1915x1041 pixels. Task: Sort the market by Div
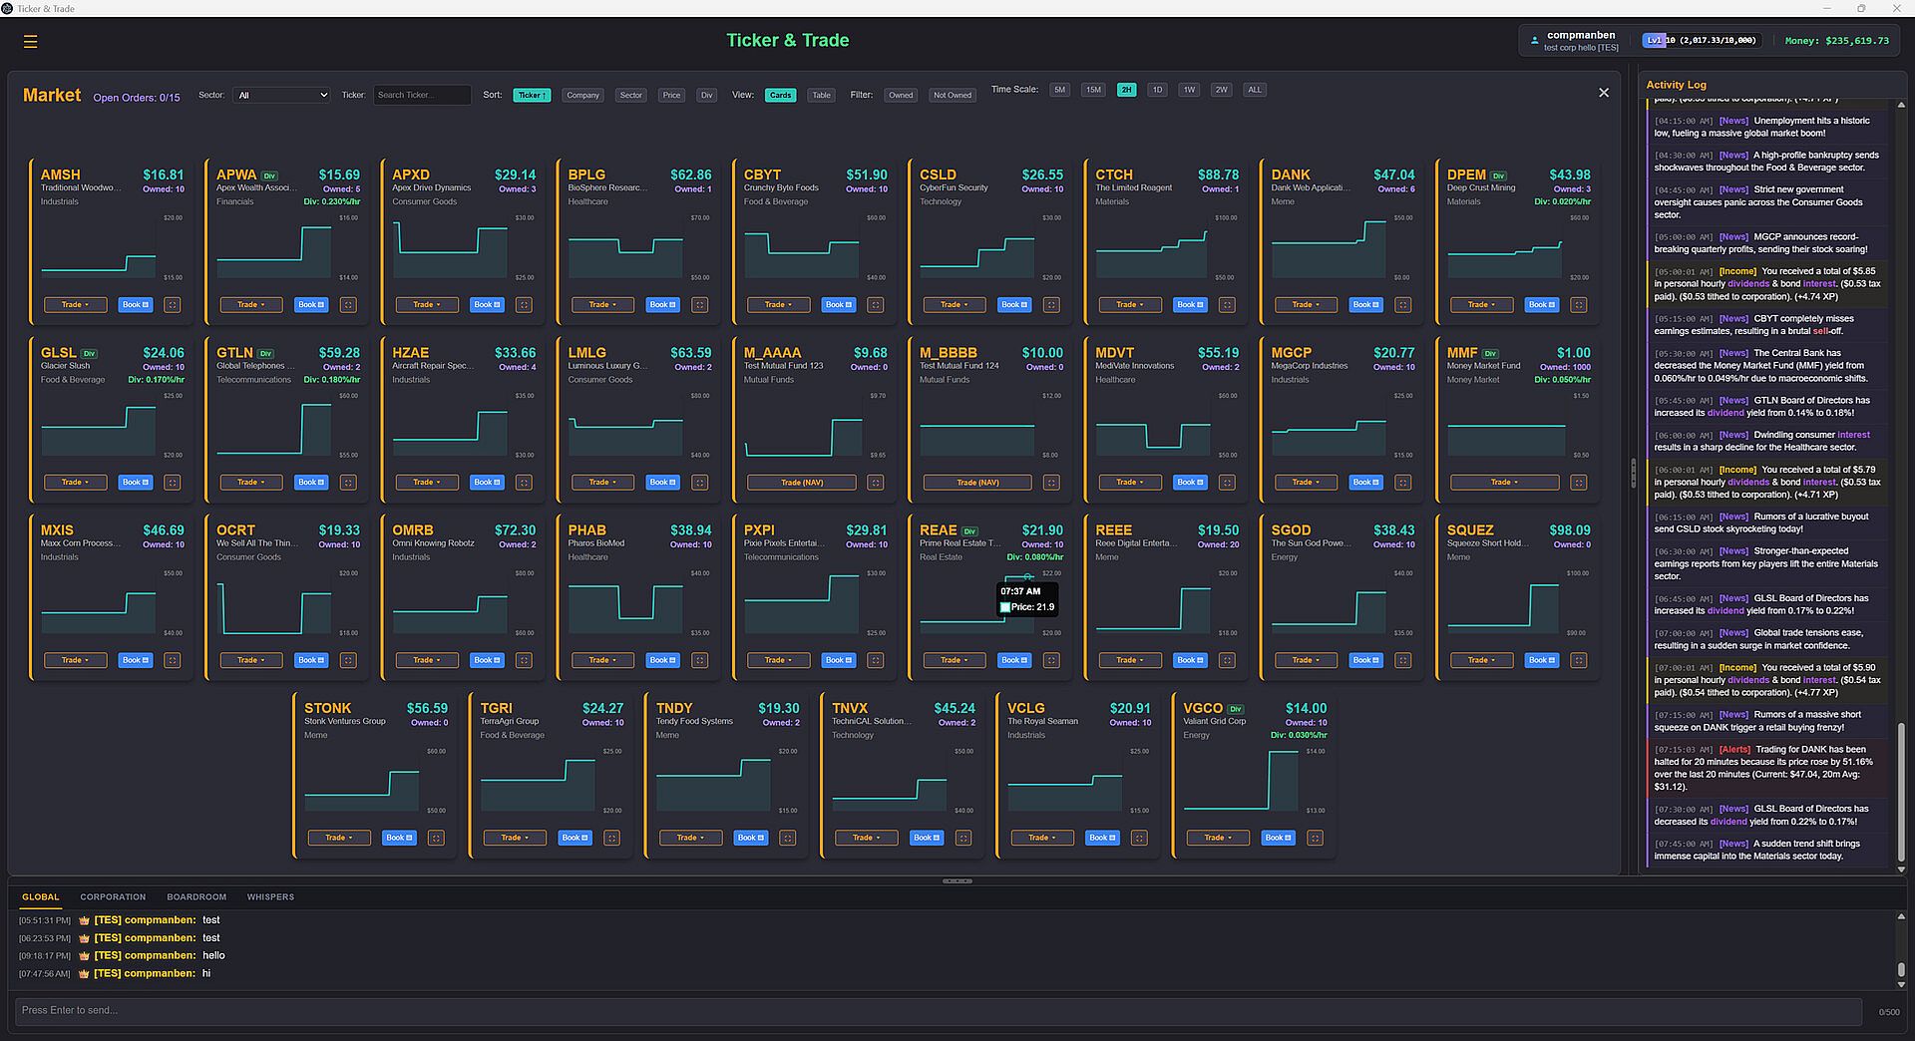tap(707, 96)
